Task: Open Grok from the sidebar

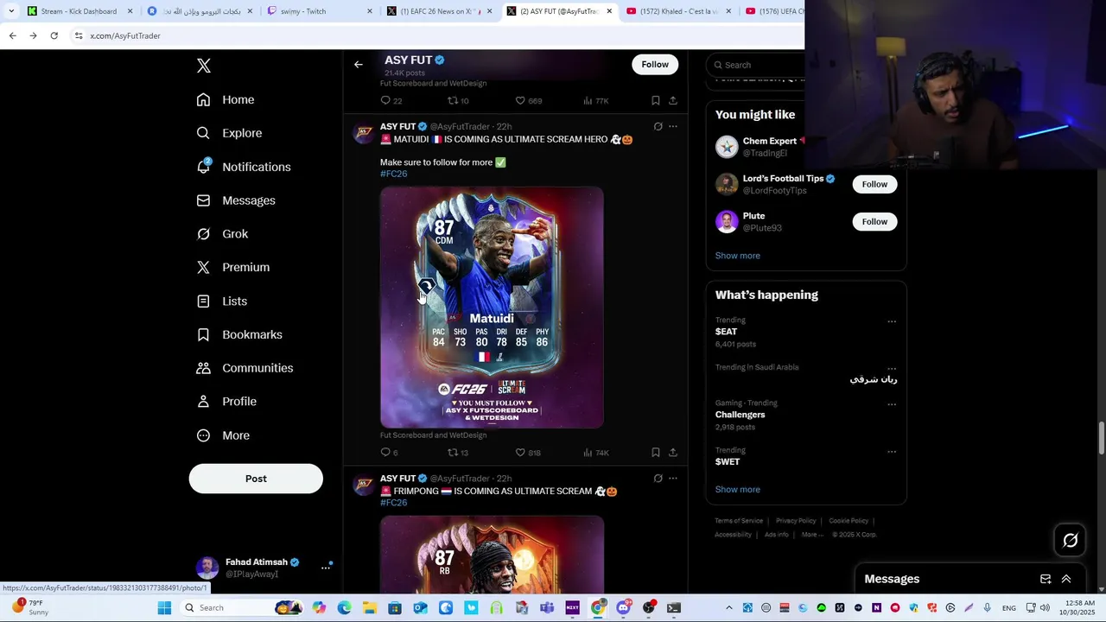Action: click(x=222, y=234)
